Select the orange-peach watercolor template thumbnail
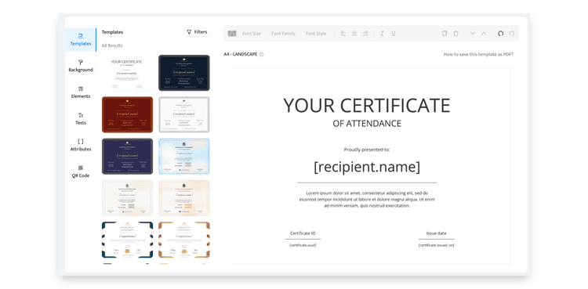This screenshot has width=588, height=289. (x=184, y=198)
